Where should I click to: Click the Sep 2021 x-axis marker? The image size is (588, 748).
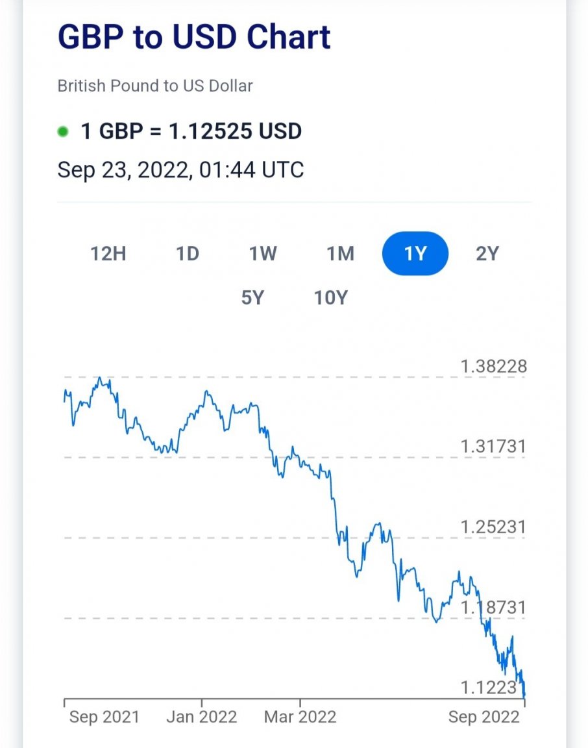click(x=104, y=717)
